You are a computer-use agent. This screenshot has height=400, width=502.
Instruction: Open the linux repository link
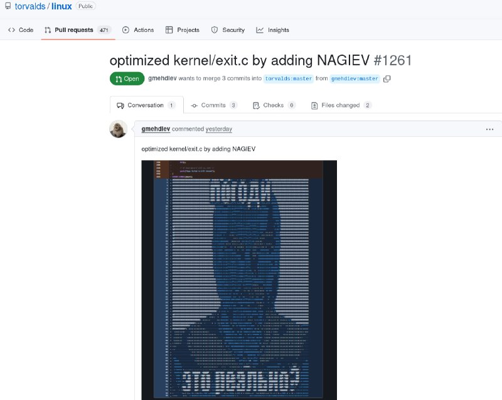[61, 6]
